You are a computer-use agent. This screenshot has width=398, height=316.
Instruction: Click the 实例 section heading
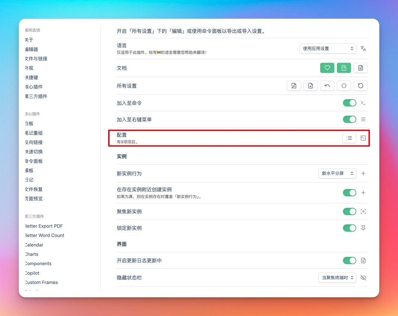click(x=122, y=157)
